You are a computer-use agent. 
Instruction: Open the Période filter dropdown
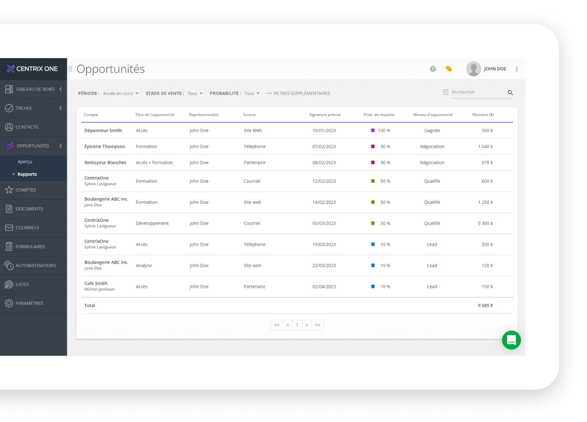click(x=121, y=93)
